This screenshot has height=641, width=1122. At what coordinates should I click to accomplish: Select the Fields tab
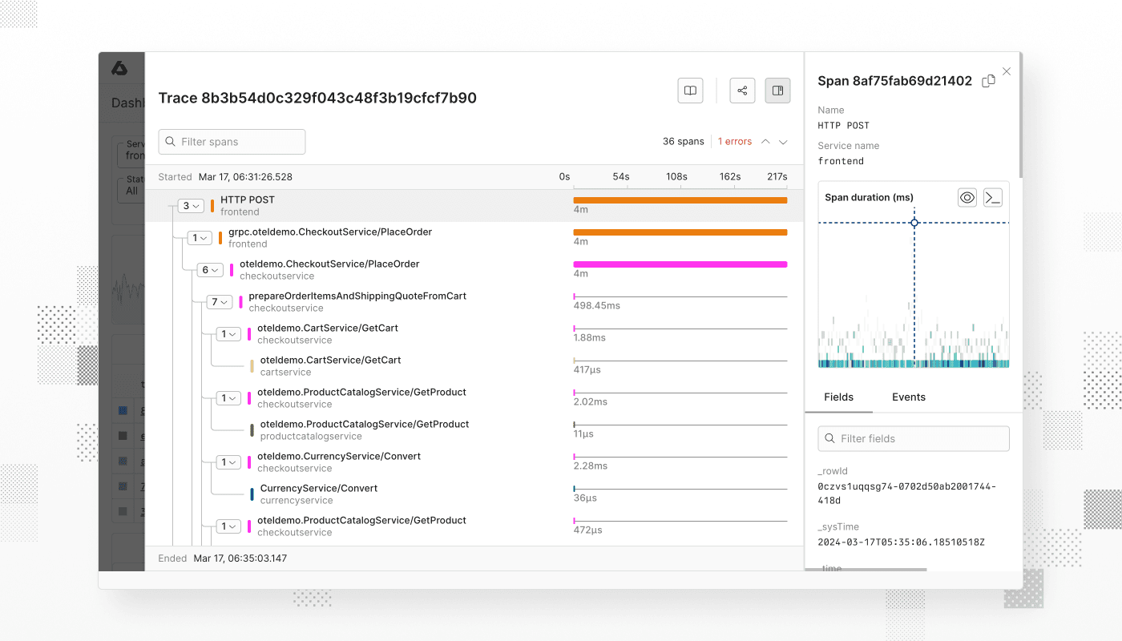pyautogui.click(x=838, y=397)
